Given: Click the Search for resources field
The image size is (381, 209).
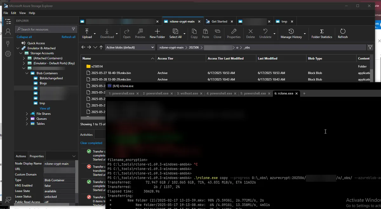Looking at the screenshot, I should (x=44, y=29).
